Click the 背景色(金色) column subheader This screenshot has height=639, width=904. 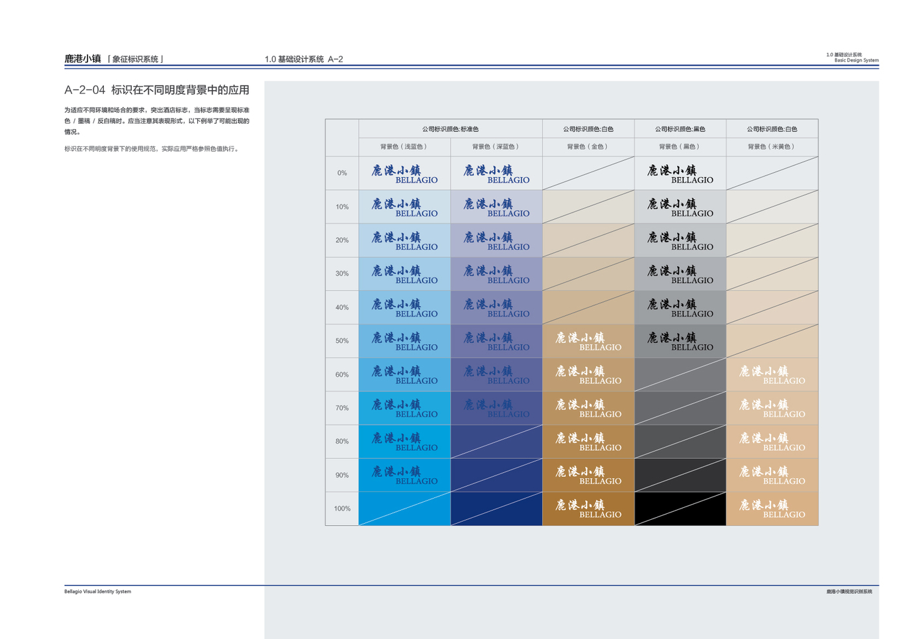point(588,147)
